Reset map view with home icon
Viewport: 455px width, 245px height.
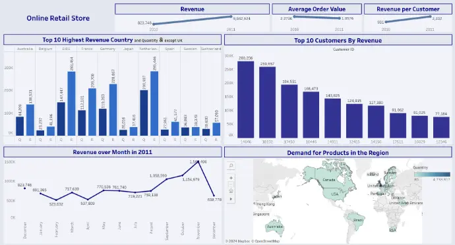click(x=231, y=191)
